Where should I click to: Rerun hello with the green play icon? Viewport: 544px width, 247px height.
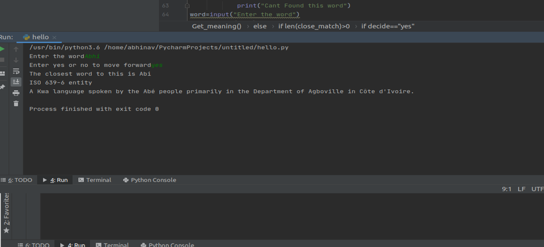click(1, 49)
